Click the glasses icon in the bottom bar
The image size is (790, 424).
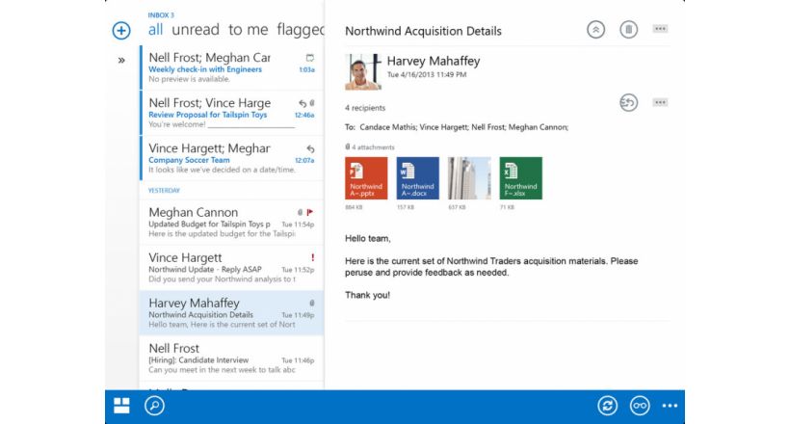click(640, 406)
